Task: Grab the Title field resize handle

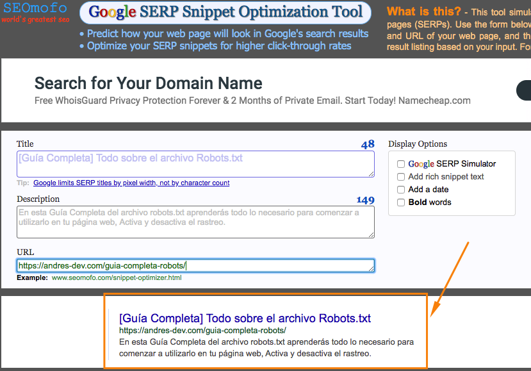Action: [371, 174]
